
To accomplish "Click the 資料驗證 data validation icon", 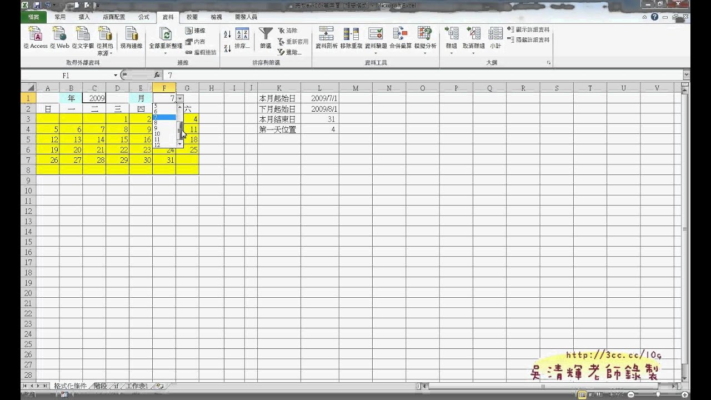I will click(x=375, y=33).
